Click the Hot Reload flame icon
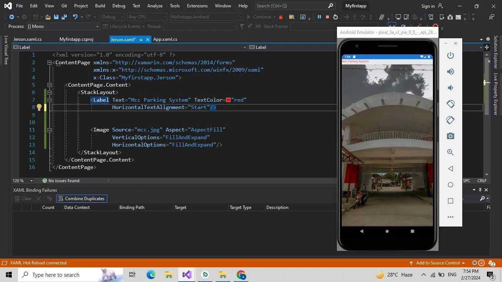 click(281, 17)
